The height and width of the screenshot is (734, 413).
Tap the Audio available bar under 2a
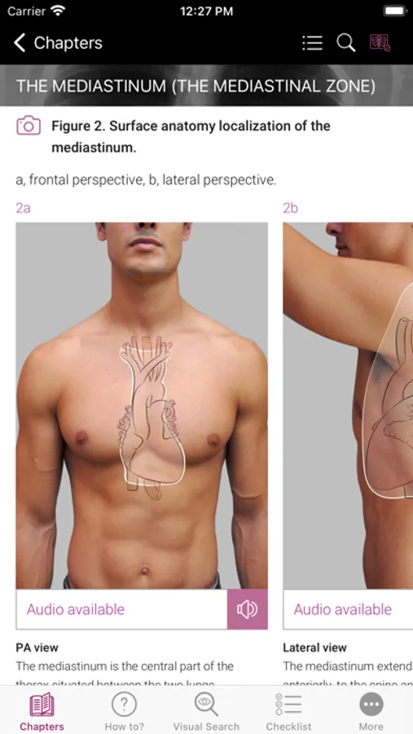click(121, 609)
